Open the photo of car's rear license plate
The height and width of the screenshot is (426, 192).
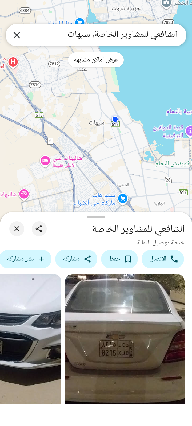[x=125, y=339]
